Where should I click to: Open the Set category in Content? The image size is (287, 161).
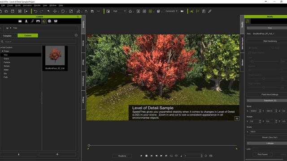click(44, 21)
